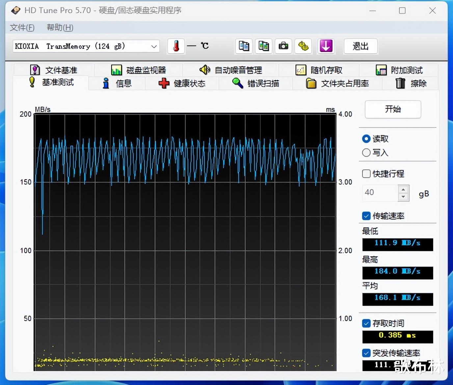Increase the gB stepper value

coord(404,189)
